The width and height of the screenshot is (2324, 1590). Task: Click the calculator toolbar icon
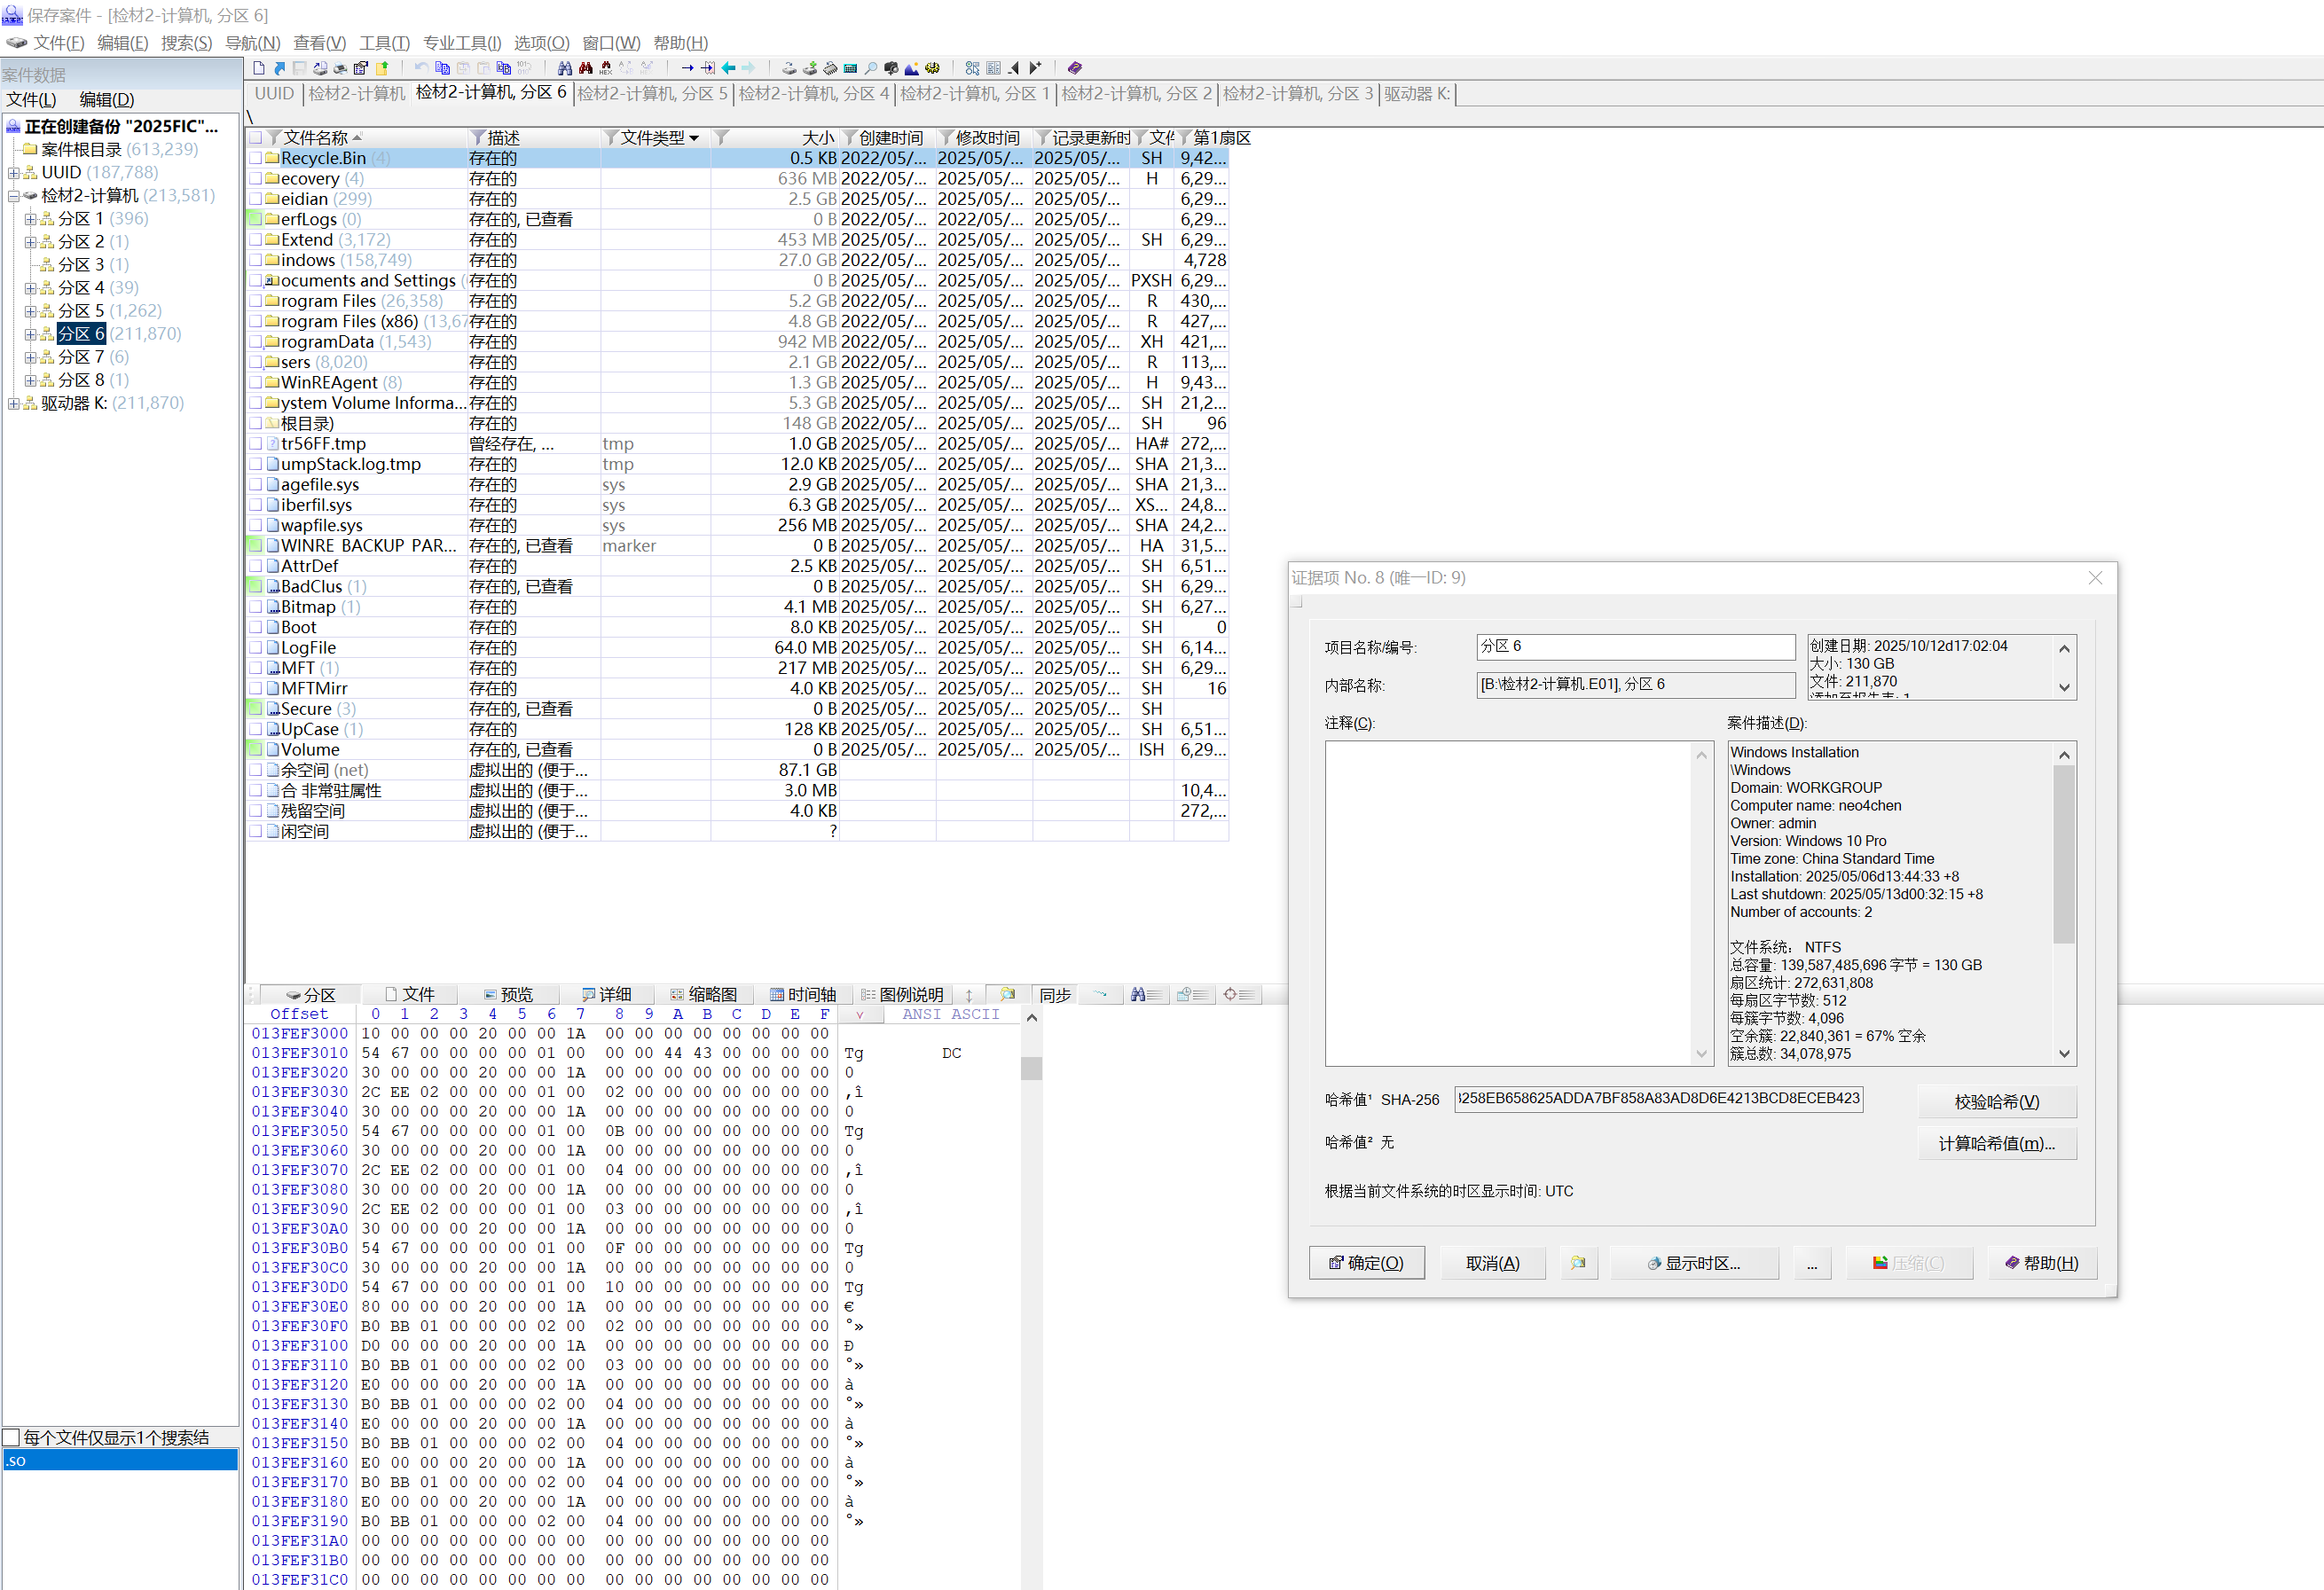tap(850, 68)
